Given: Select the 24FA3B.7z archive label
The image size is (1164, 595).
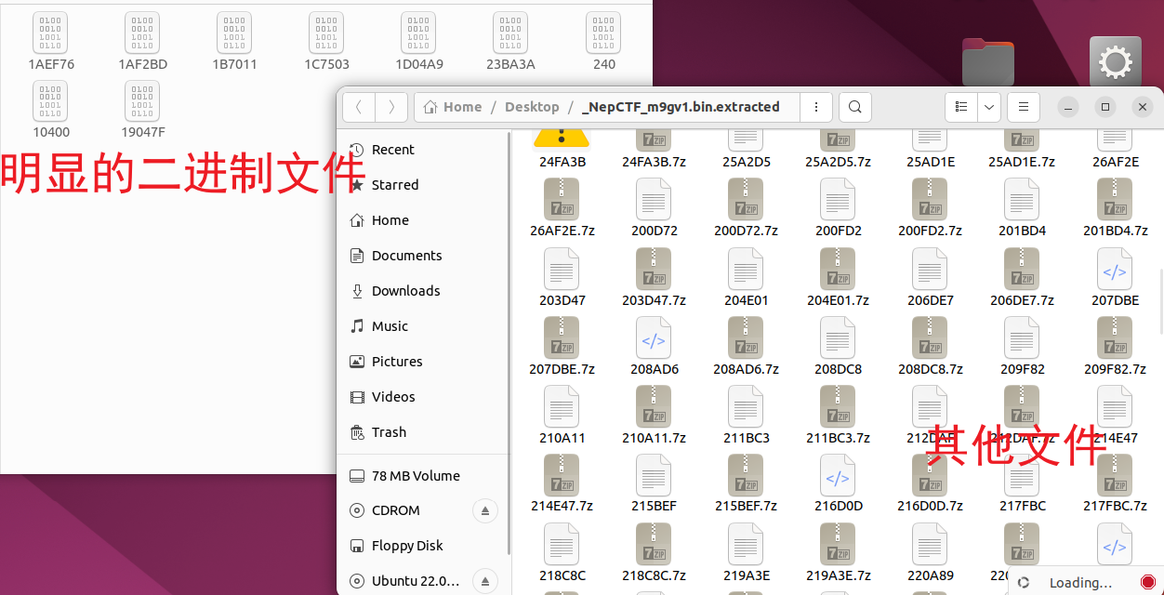Looking at the screenshot, I should 654,162.
